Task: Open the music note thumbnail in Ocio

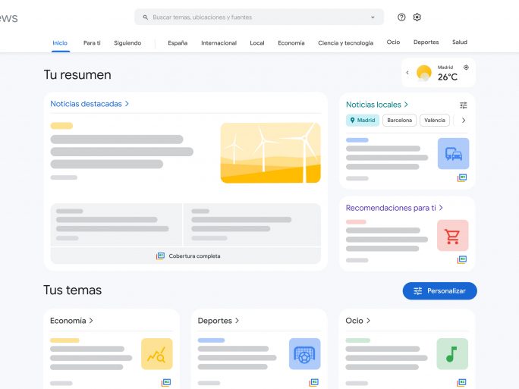Action: [452, 353]
